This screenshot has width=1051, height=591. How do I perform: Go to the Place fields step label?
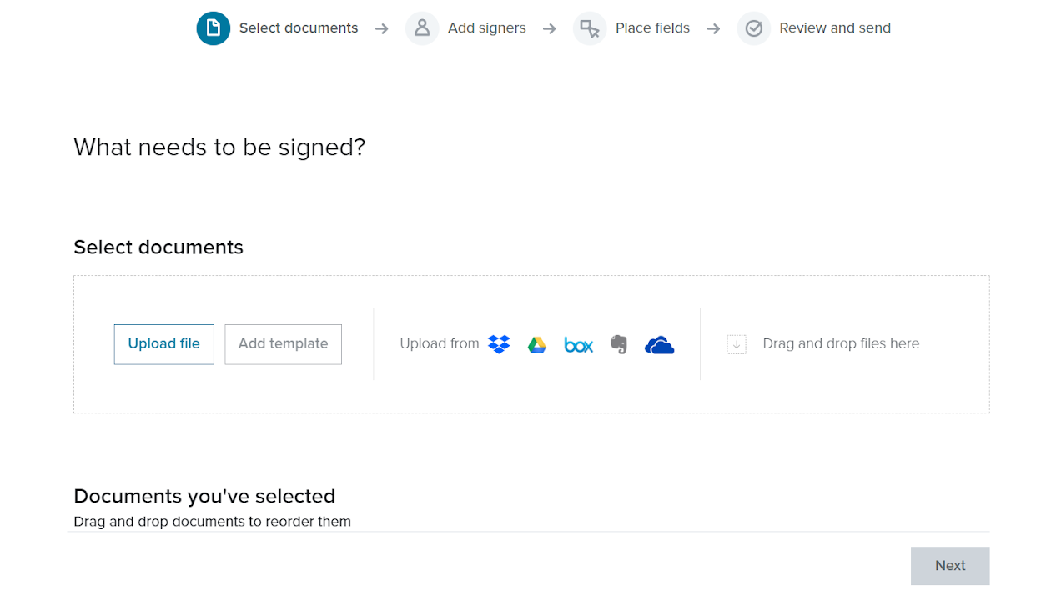652,28
